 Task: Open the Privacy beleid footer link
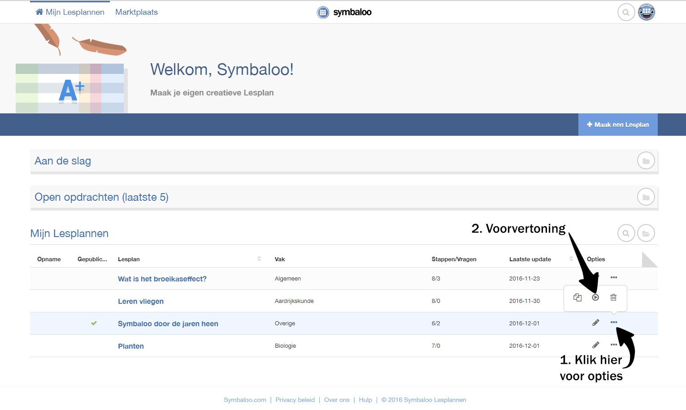tap(295, 400)
